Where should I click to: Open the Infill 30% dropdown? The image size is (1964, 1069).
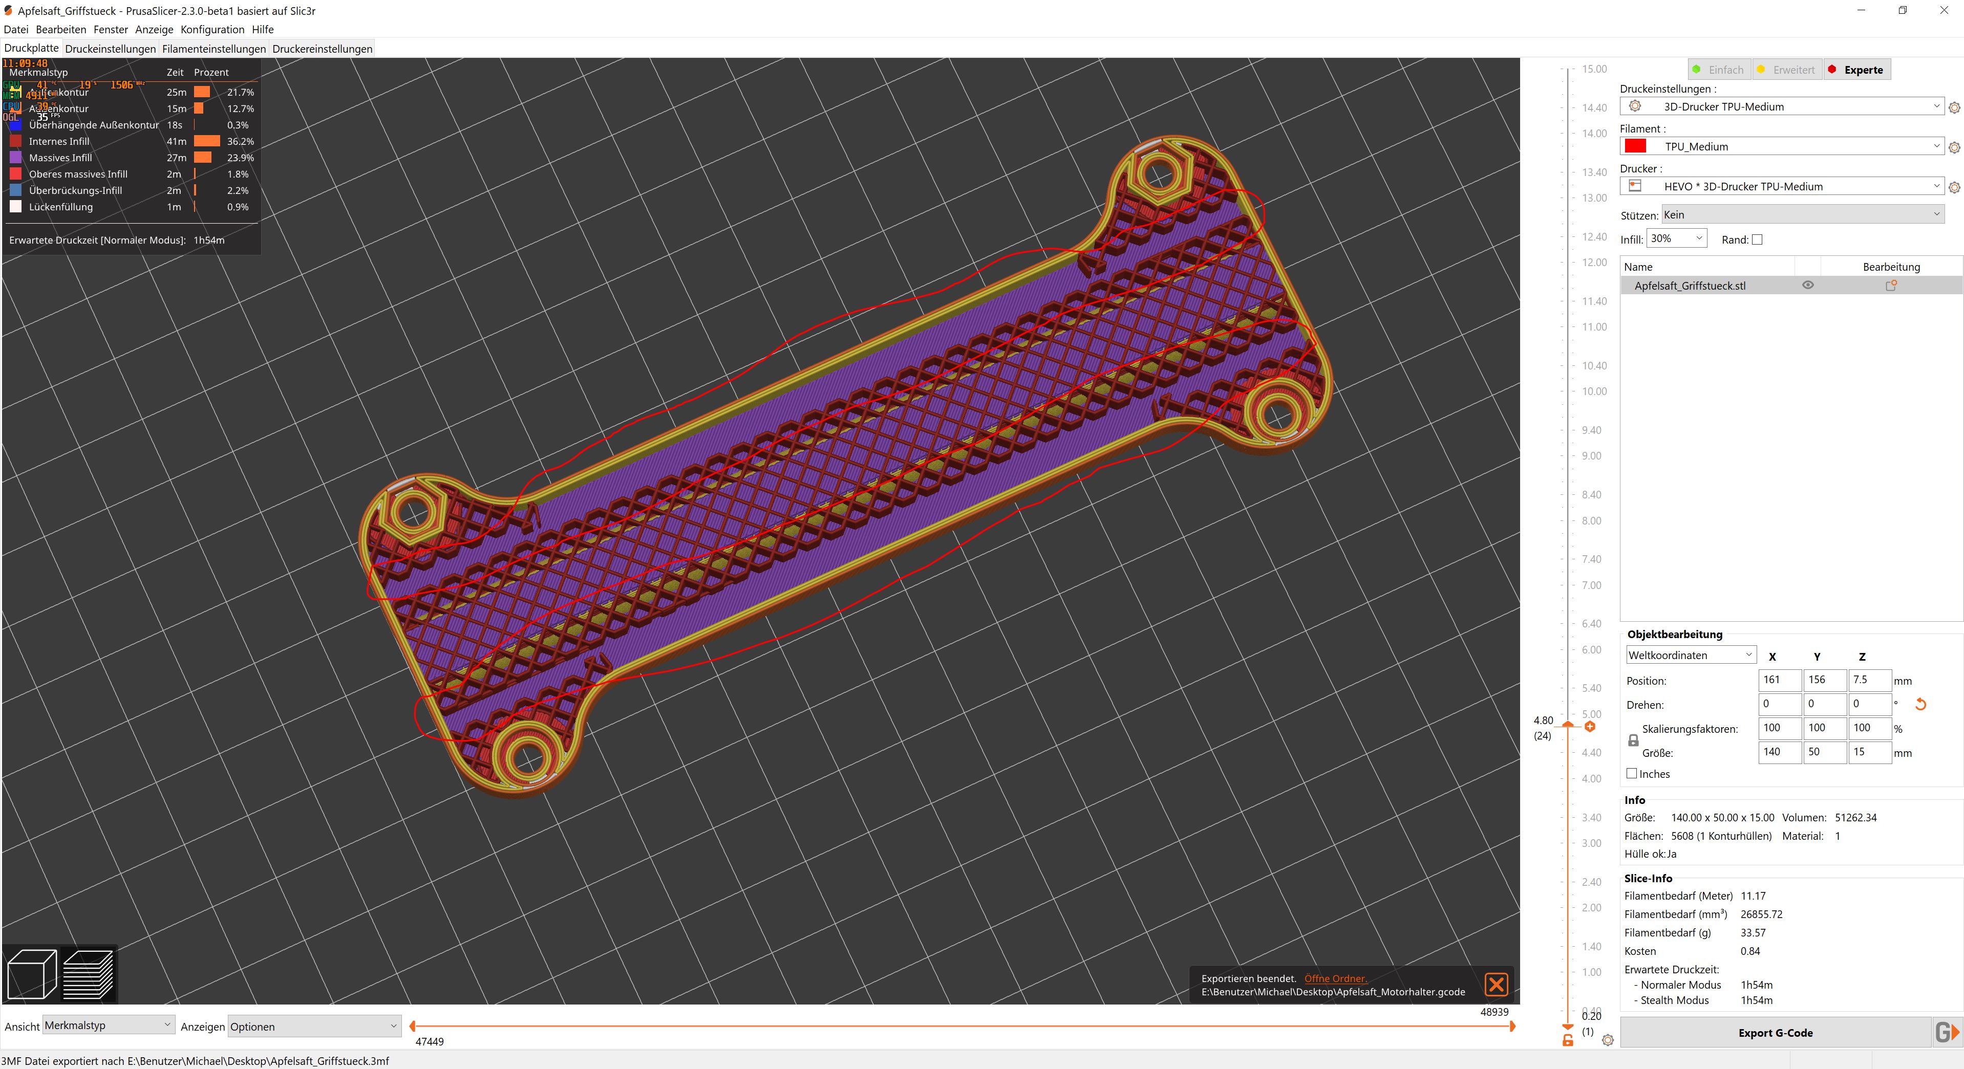(1677, 238)
